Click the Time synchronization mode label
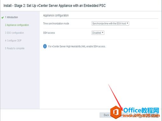 coord(56,23)
